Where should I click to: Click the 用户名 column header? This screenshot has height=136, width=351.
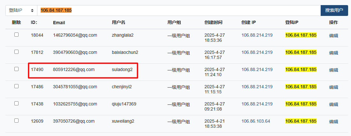click(x=118, y=23)
